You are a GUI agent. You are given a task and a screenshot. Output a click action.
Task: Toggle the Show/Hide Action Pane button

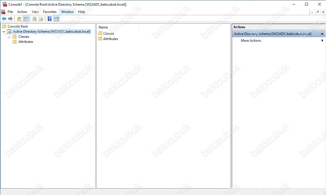56,19
